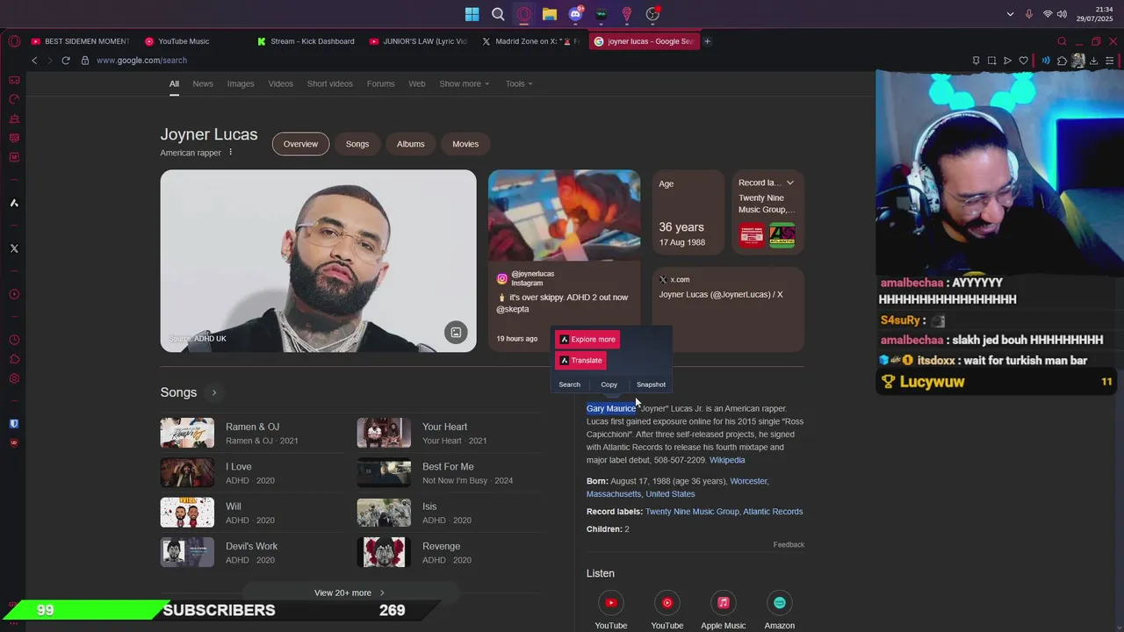Open the Albums chip
Image resolution: width=1124 pixels, height=632 pixels.
pos(410,144)
